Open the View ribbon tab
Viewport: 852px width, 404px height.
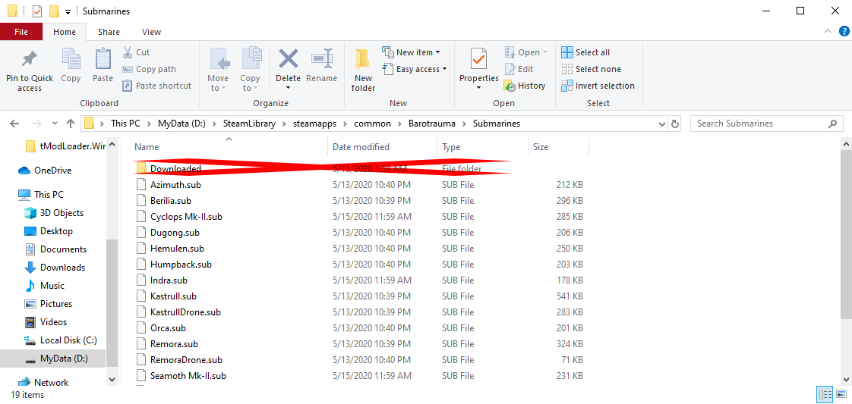coord(151,32)
